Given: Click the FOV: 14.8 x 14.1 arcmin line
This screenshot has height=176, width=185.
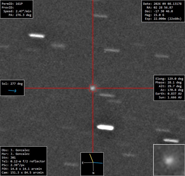Looking at the screenshot, I should [x=22, y=169].
